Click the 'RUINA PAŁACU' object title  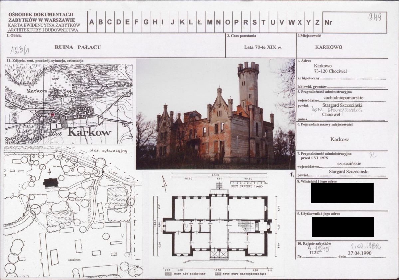coord(78,47)
